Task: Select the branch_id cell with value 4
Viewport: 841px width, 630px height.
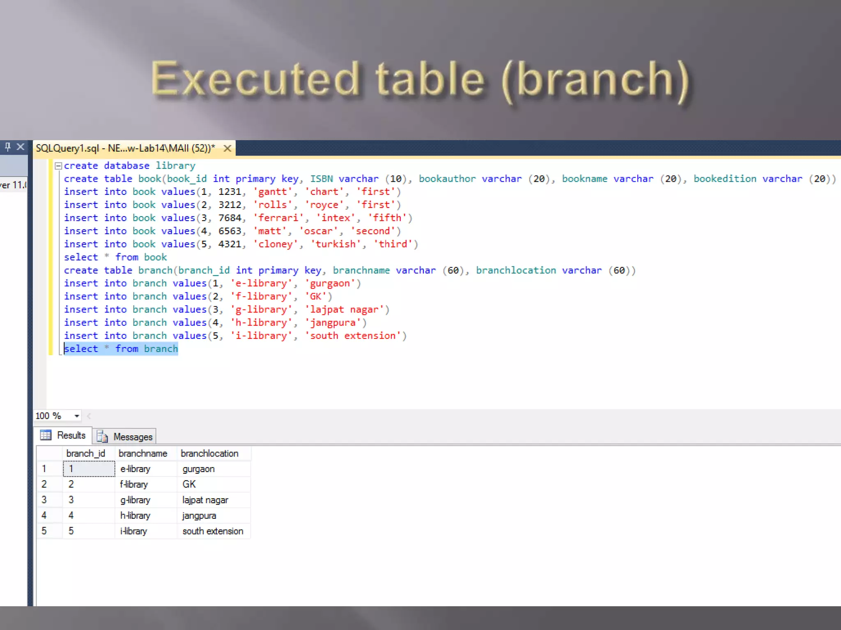Action: (89, 516)
